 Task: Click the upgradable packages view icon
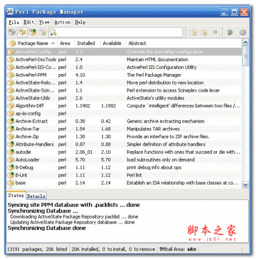point(33,32)
